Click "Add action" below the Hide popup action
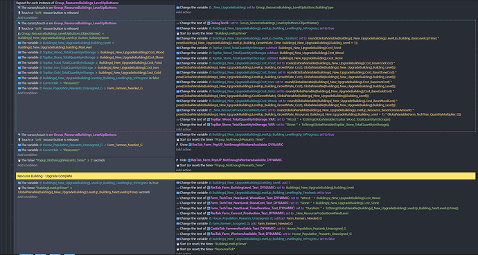 (184, 170)
